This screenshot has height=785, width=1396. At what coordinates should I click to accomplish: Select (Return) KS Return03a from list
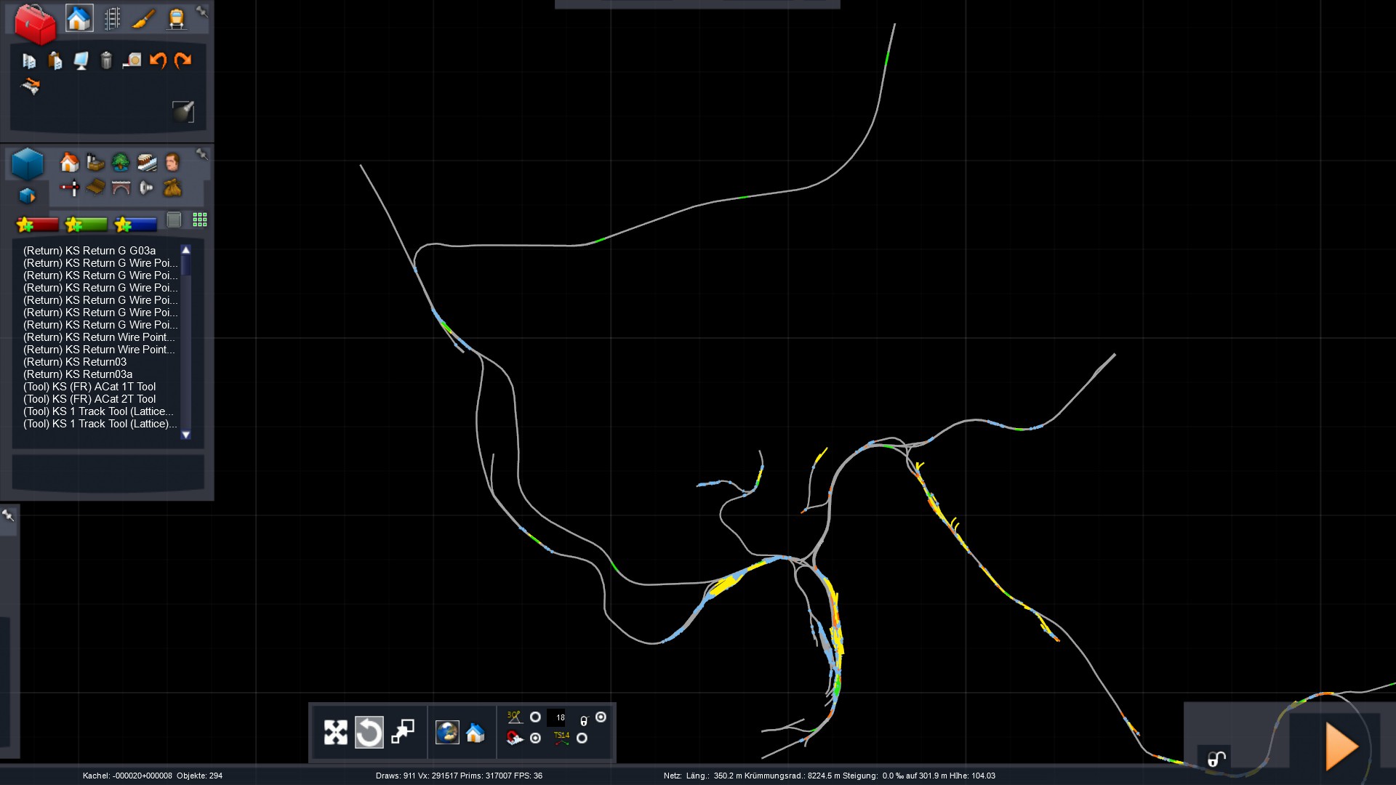coord(77,374)
